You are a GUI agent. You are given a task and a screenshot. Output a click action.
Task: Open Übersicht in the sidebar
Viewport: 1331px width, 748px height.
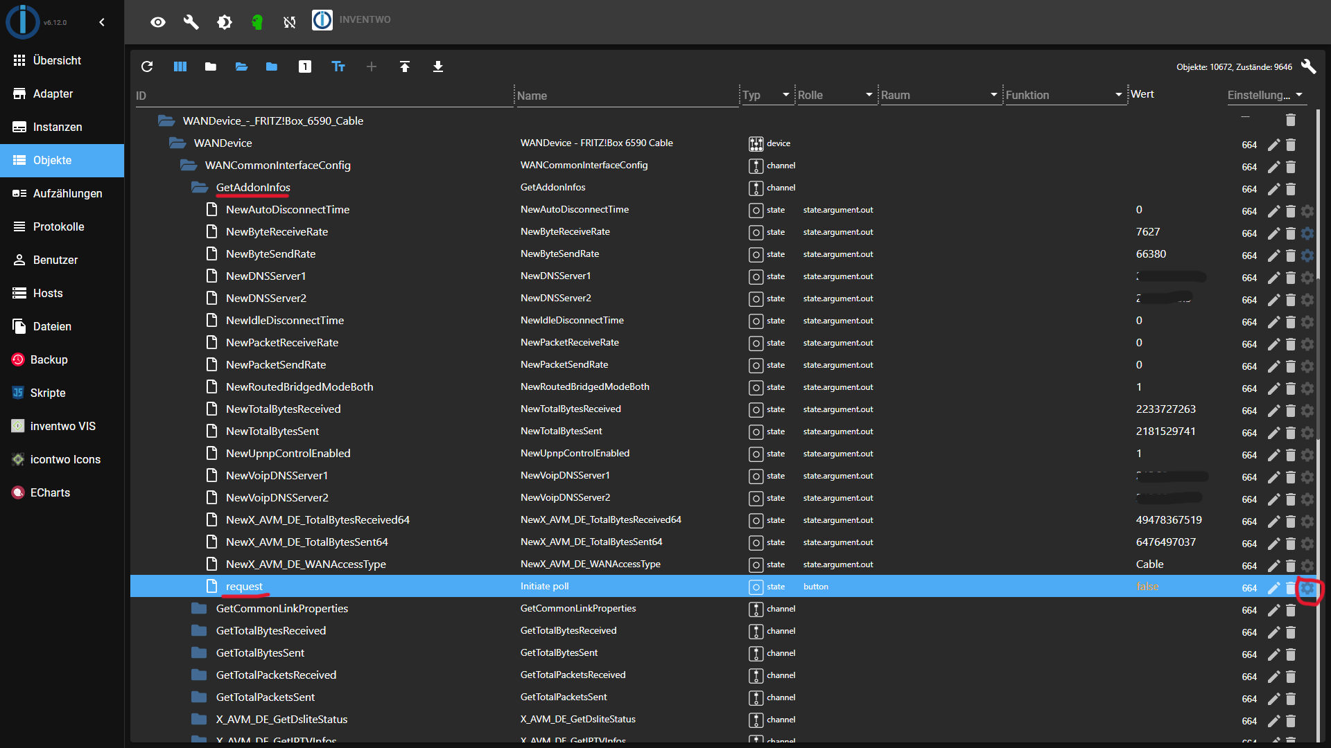tap(62, 60)
